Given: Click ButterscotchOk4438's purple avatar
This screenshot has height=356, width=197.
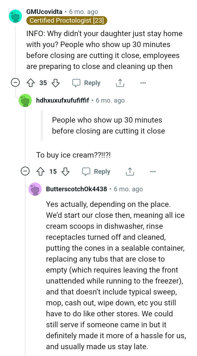Looking at the screenshot, I should (x=35, y=189).
